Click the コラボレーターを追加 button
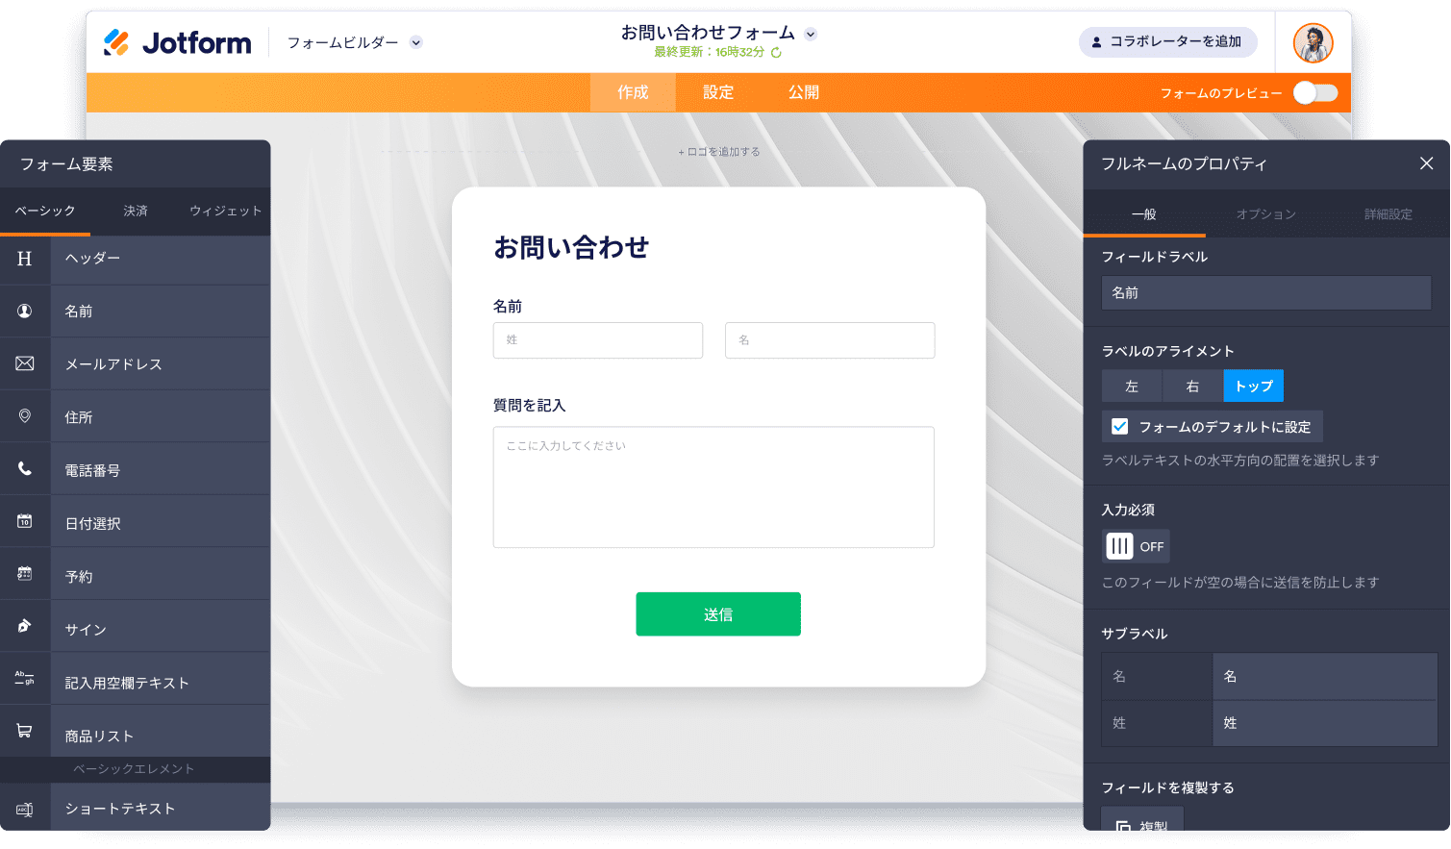 point(1167,41)
